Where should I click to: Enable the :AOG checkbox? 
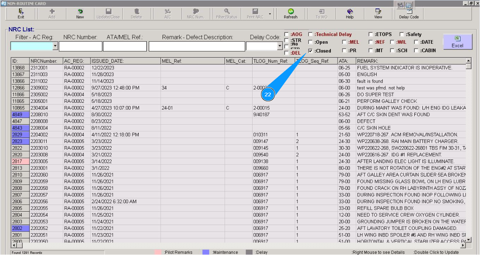(x=287, y=34)
